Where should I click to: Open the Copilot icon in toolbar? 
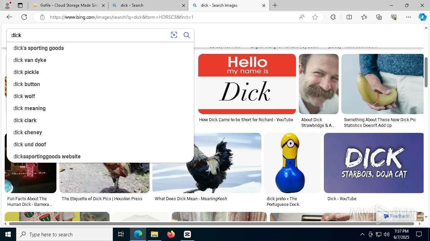[422, 17]
